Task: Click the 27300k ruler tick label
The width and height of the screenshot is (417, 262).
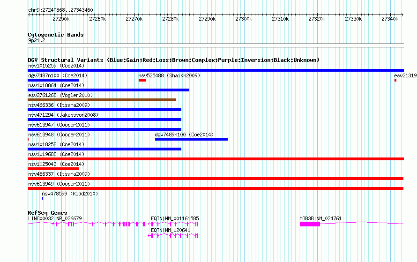Action: click(244, 19)
